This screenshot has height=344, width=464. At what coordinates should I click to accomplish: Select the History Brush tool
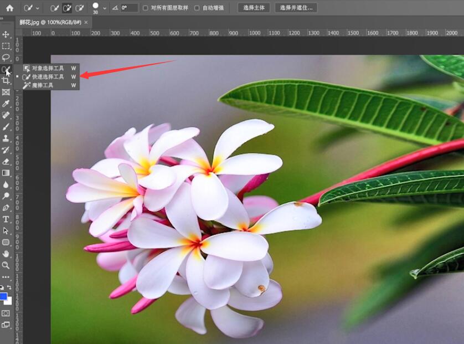[x=6, y=150]
